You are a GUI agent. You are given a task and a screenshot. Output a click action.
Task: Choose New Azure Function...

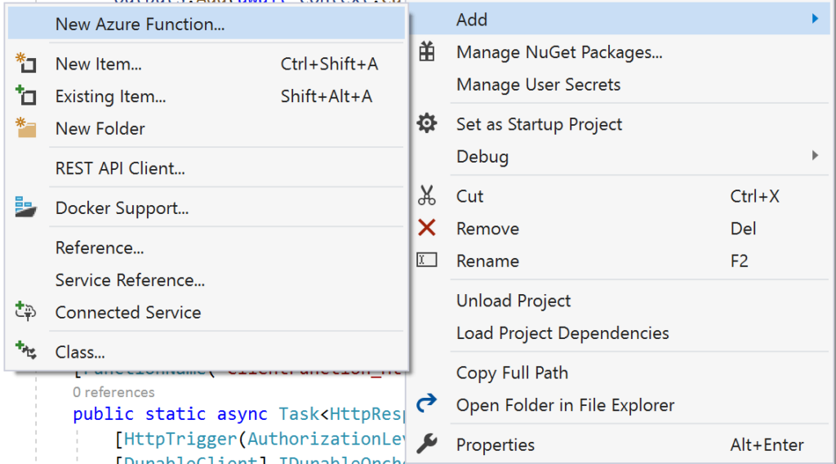click(x=207, y=24)
